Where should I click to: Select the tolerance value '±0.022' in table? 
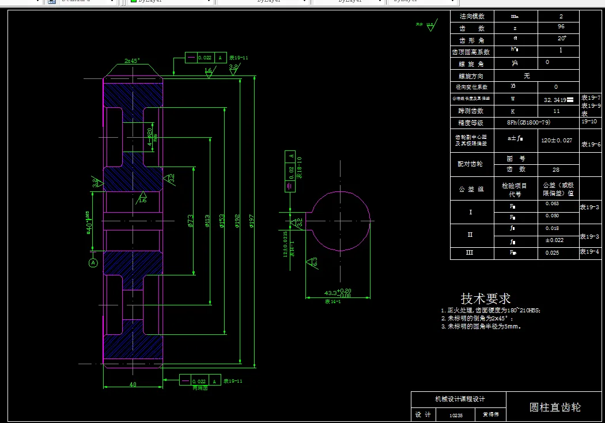(x=554, y=240)
